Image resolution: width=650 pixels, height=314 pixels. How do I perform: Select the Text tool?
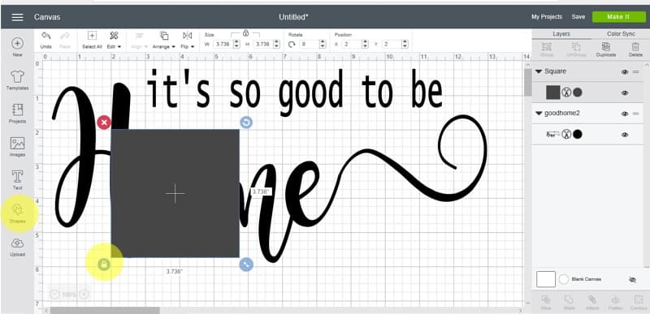(x=17, y=179)
